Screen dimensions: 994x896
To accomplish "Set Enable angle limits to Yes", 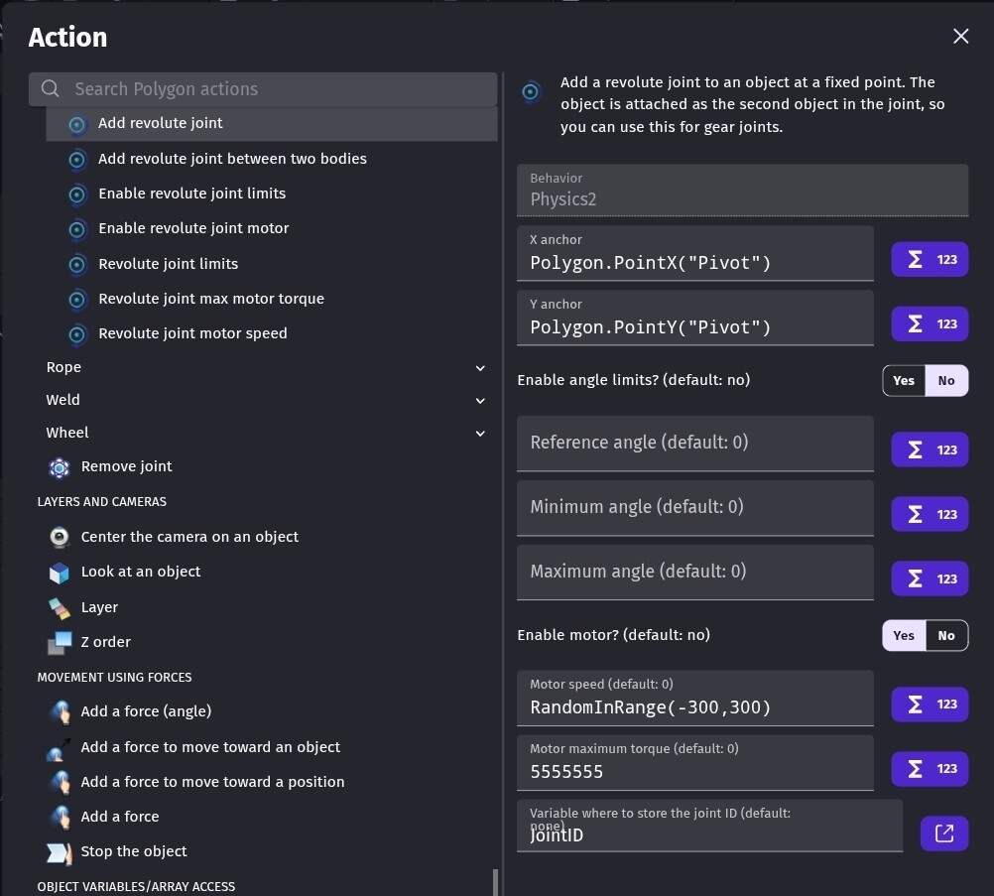I will [904, 380].
